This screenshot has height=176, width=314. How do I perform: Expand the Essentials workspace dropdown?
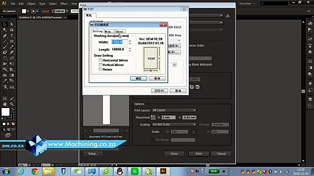click(247, 3)
